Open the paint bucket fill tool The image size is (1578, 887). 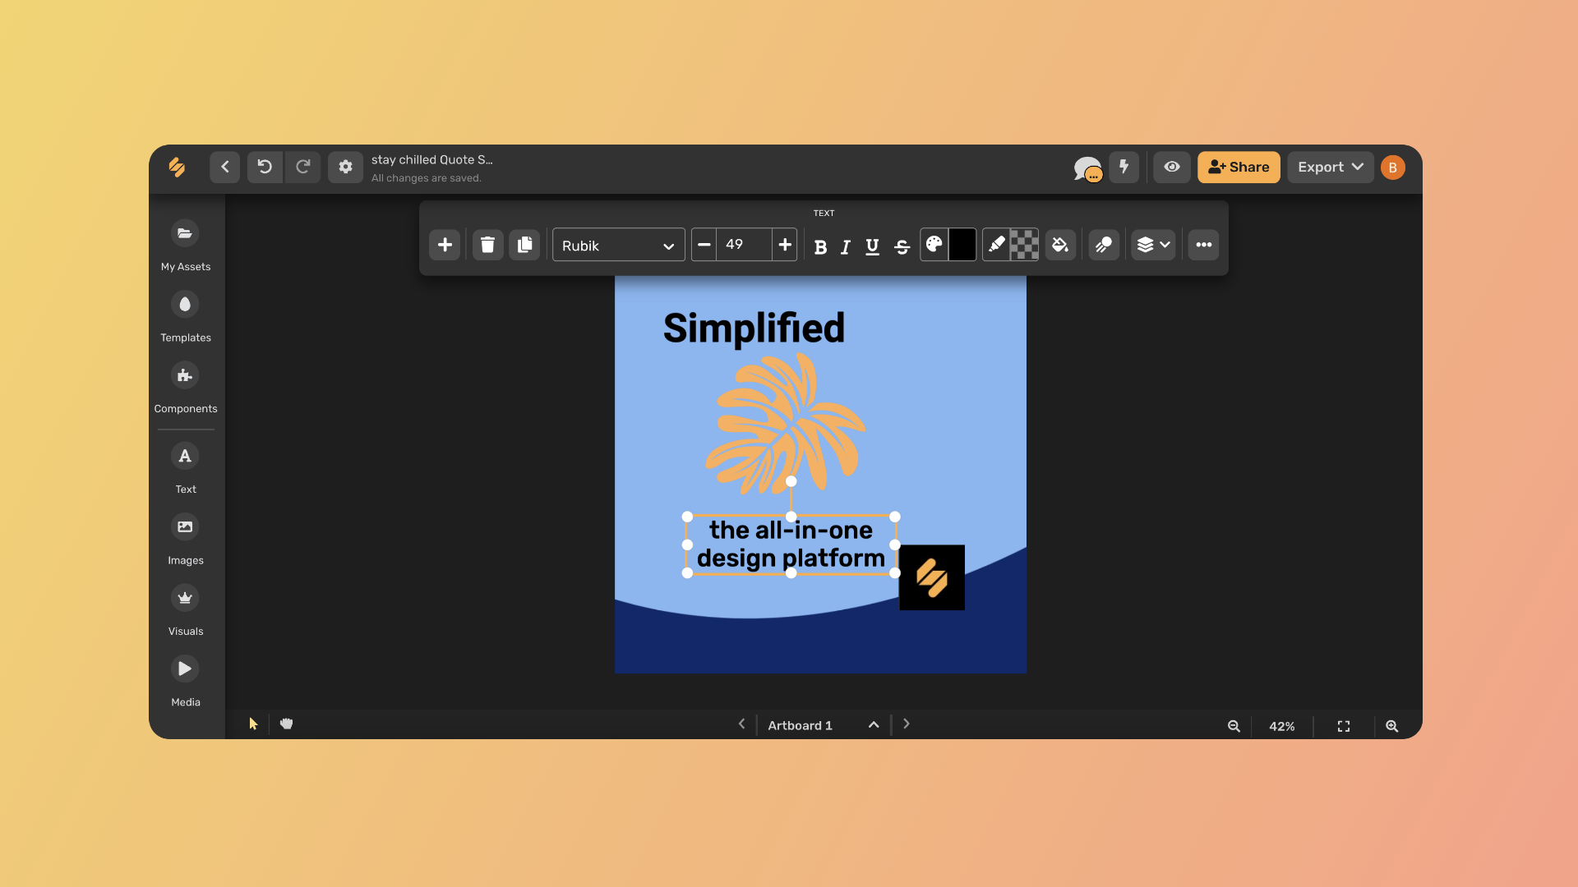pos(1060,245)
